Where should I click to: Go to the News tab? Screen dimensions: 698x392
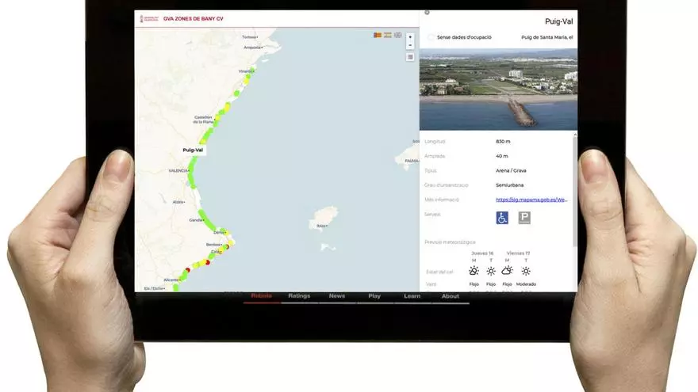pyautogui.click(x=337, y=296)
